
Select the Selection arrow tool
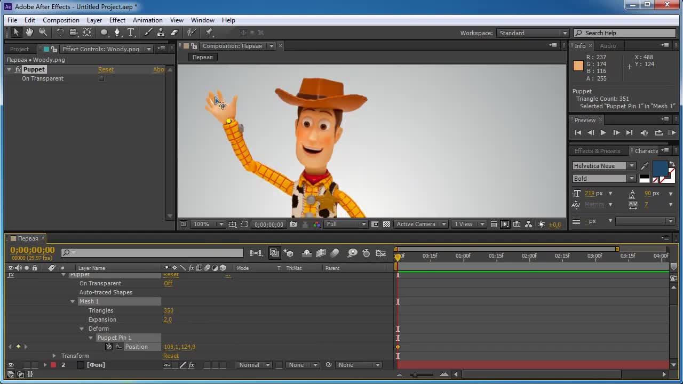point(16,33)
